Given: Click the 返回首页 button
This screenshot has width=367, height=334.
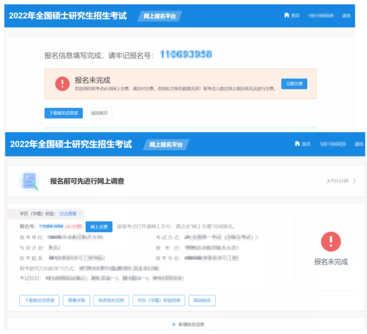Looking at the screenshot, I should pos(99,113).
